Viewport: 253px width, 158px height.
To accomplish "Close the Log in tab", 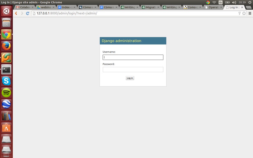I will coord(242,7).
